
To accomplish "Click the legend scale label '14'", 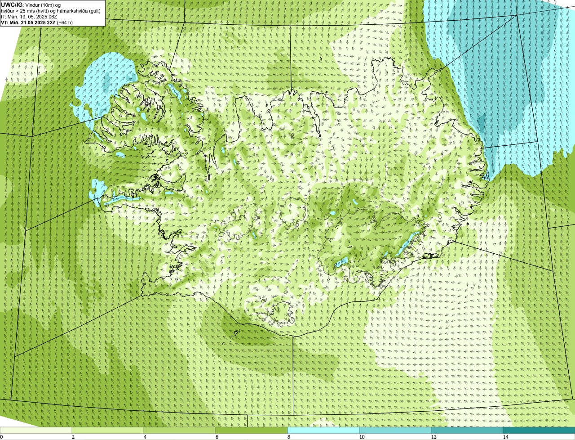I will coord(505,437).
